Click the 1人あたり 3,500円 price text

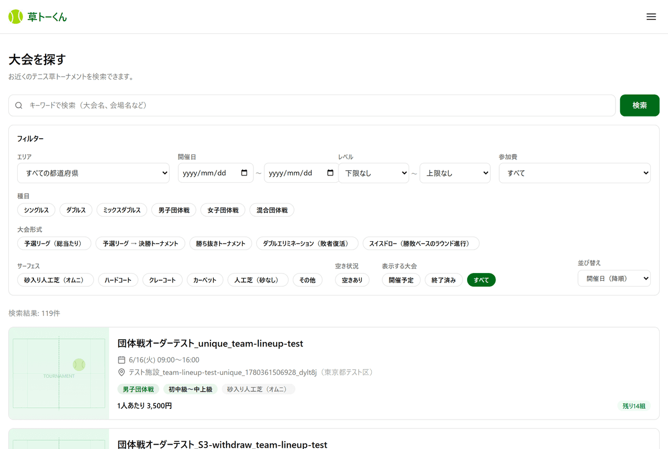coord(145,406)
